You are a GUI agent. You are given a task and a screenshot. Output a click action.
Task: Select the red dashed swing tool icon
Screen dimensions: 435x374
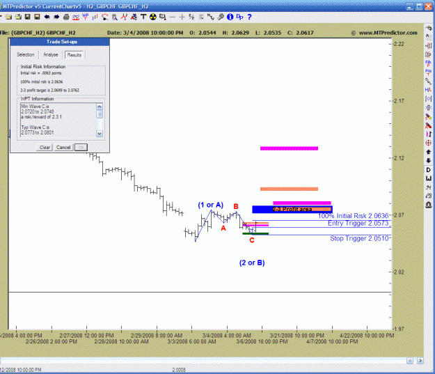tap(104, 17)
